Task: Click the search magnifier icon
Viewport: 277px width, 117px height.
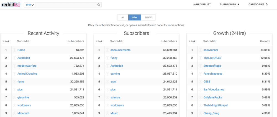Action: [99, 5]
